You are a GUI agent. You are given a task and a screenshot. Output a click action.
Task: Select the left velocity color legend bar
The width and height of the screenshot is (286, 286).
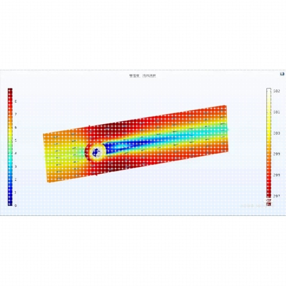pos(11,147)
